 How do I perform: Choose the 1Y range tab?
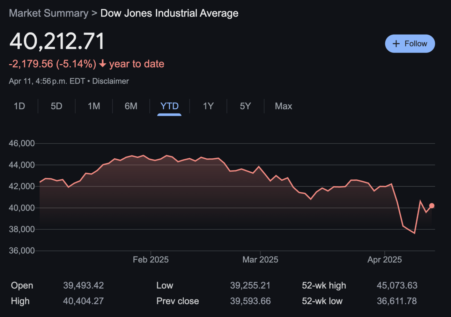208,106
